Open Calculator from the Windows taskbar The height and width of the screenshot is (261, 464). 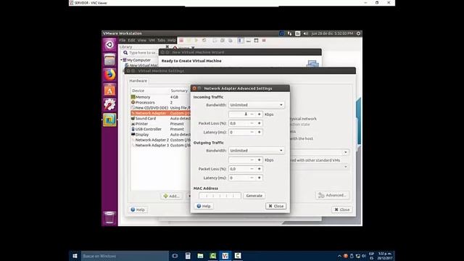tap(188, 256)
